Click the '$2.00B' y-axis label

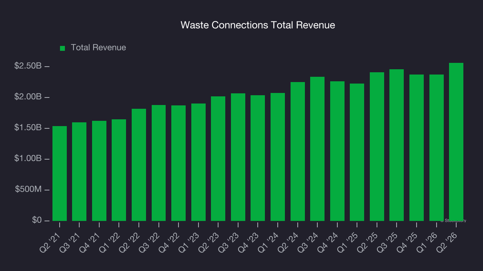point(28,97)
